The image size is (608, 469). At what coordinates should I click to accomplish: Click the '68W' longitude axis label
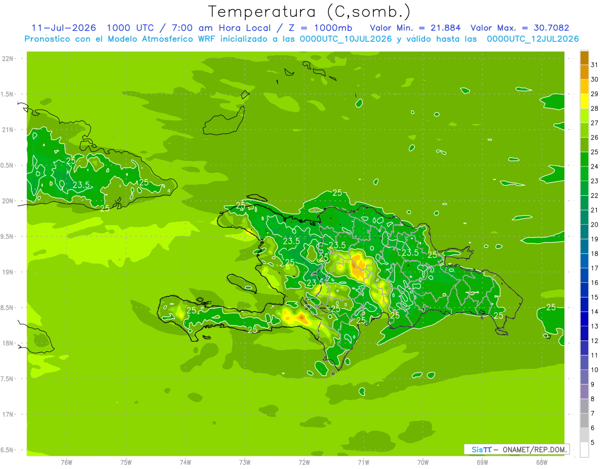coord(542,462)
